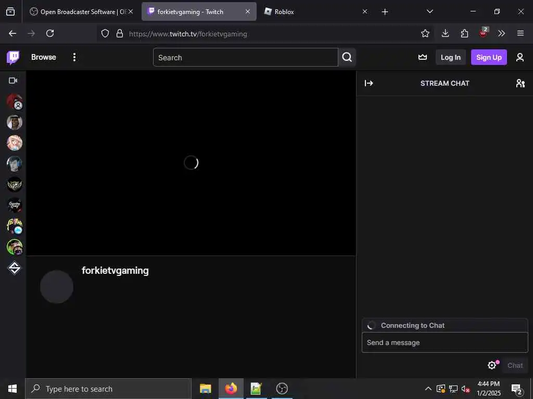Open File Explorer from taskbar

(205, 389)
